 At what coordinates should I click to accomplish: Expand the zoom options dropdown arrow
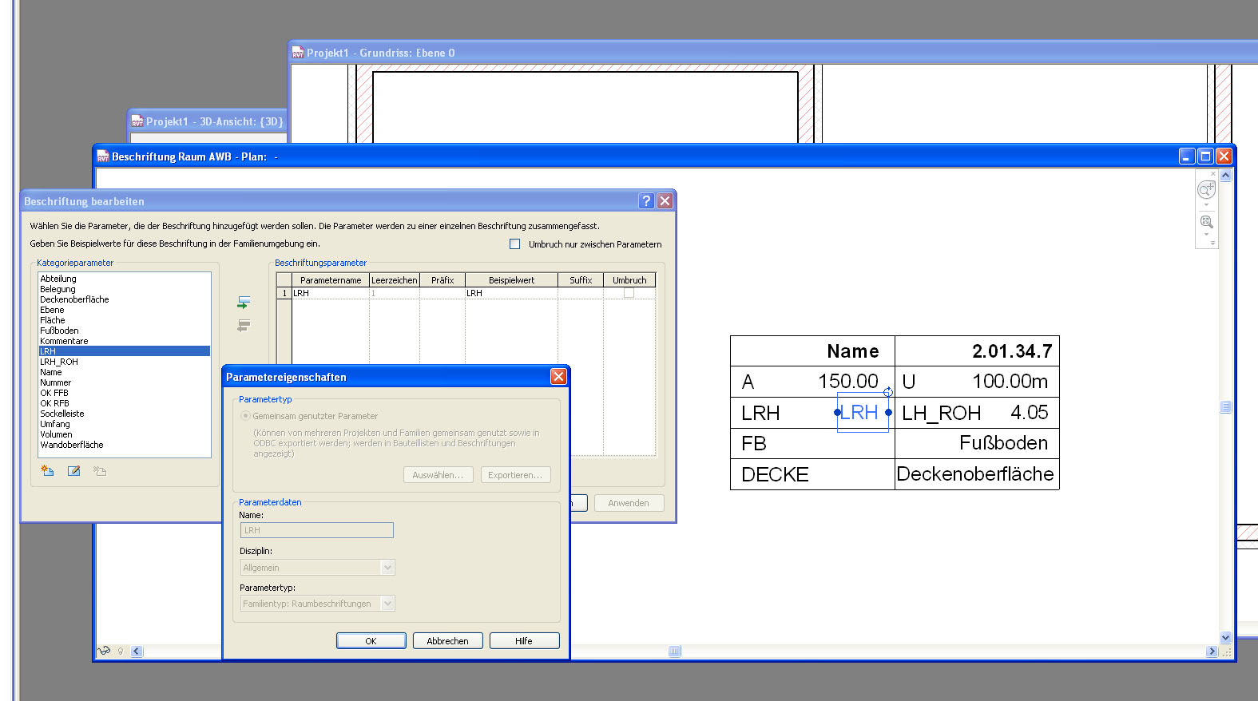(1206, 235)
